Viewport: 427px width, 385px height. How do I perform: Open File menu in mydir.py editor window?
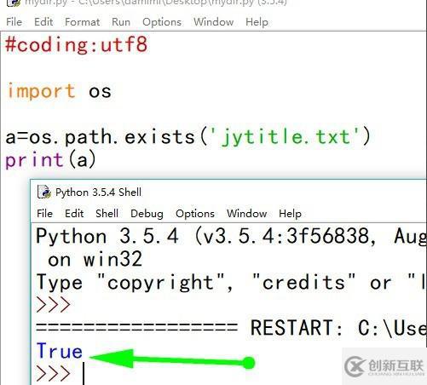14,22
